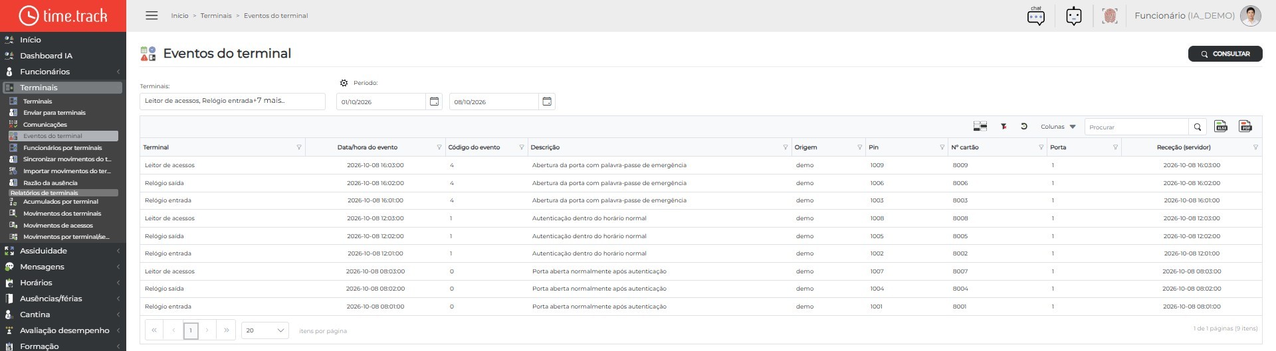The width and height of the screenshot is (1276, 351).
Task: Click the Terminais breadcrumb link
Action: (x=216, y=16)
